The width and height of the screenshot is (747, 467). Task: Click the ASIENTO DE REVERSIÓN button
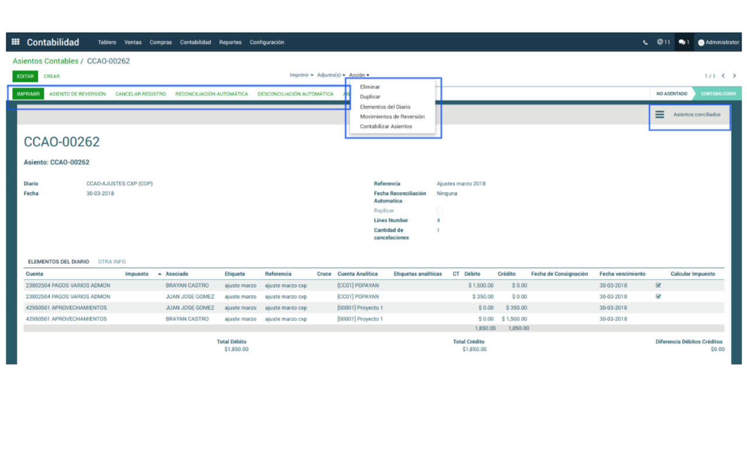pyautogui.click(x=77, y=94)
